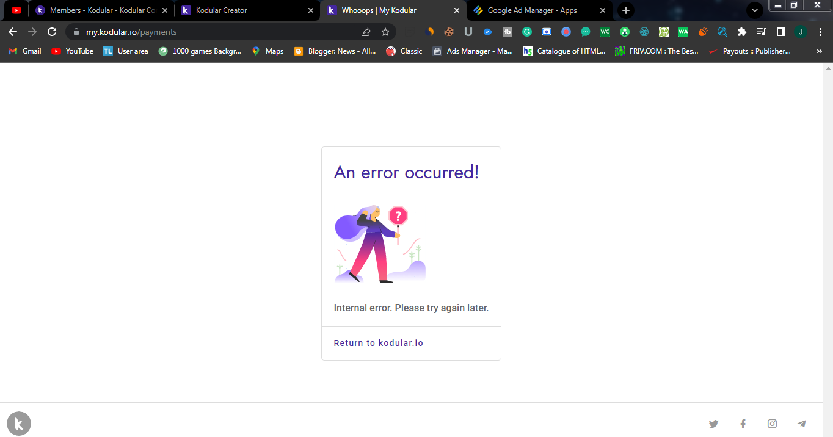The image size is (833, 437).
Task: Navigate back using the back arrow
Action: click(12, 31)
